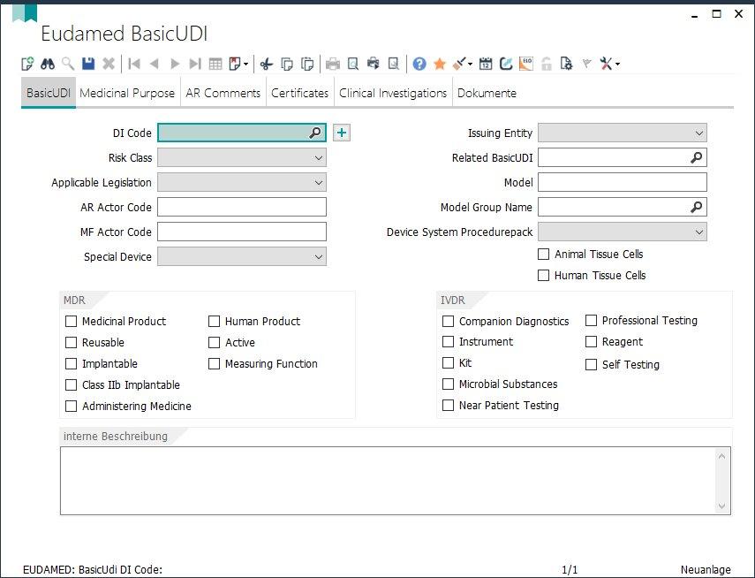The image size is (755, 578).
Task: Open the Certificates tab
Action: pyautogui.click(x=299, y=93)
